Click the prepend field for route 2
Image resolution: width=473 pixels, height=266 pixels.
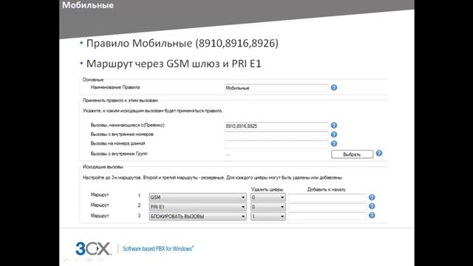[327, 207]
